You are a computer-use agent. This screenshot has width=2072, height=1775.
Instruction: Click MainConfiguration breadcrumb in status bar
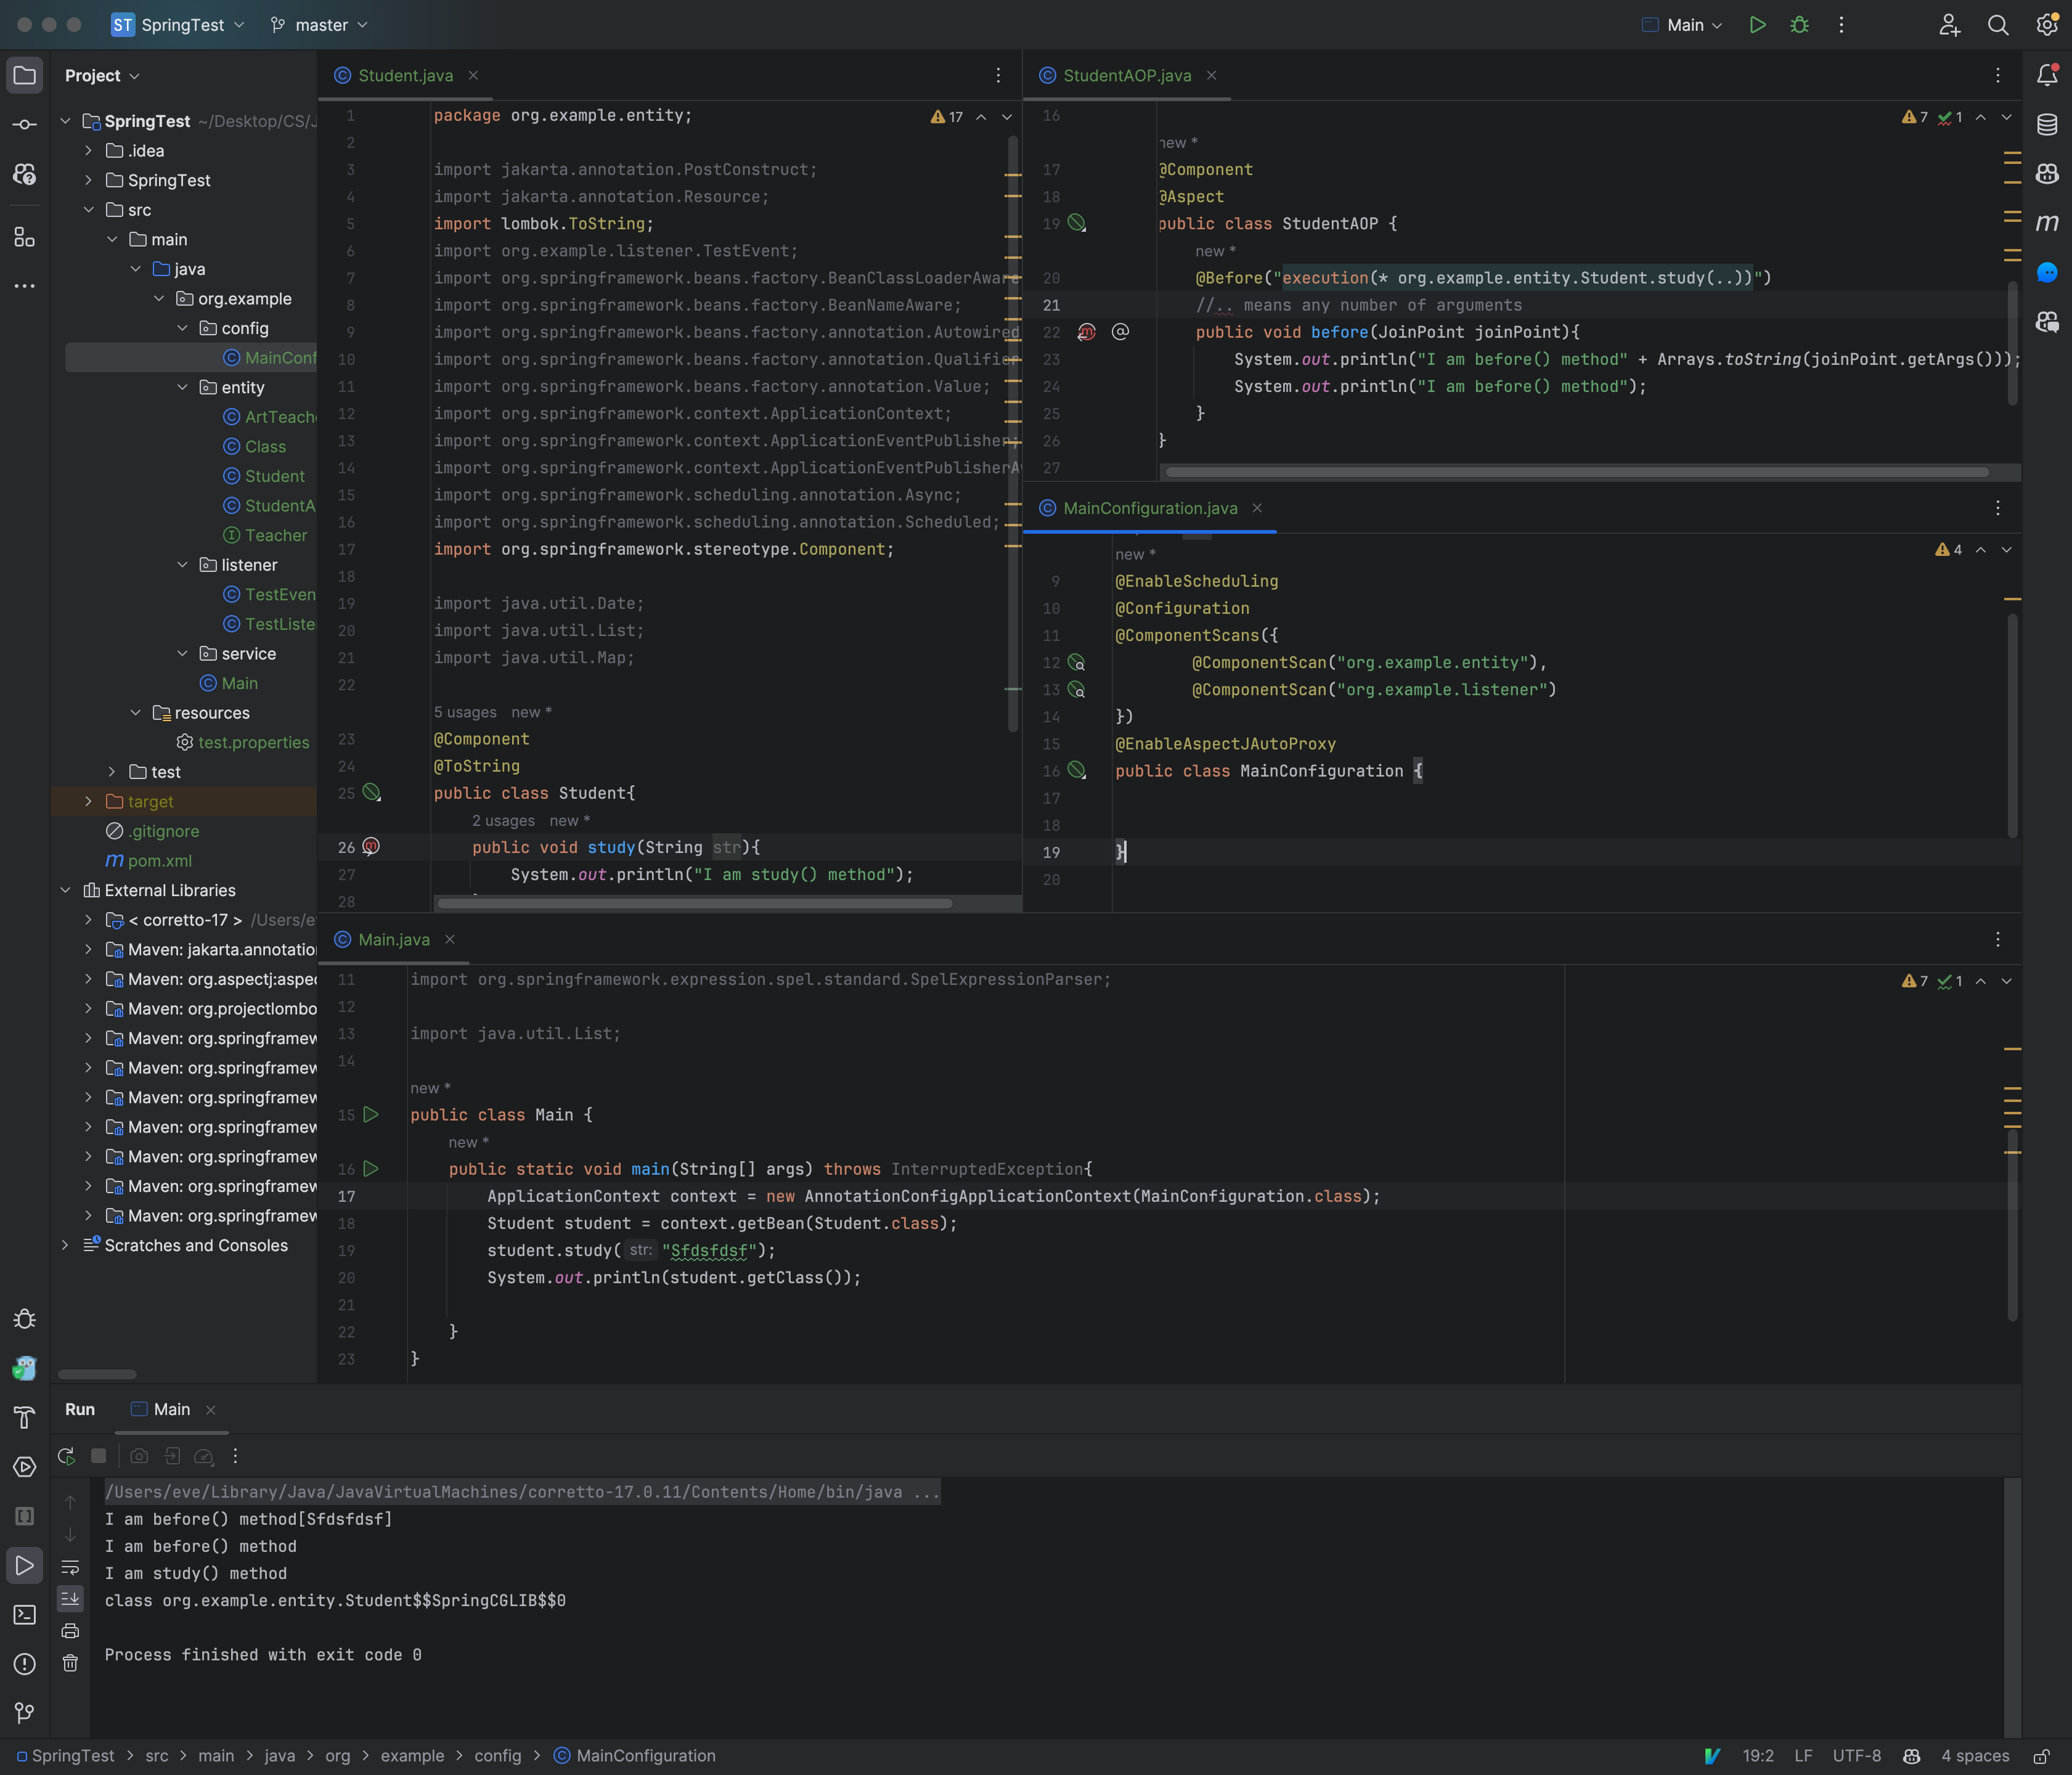point(635,1756)
